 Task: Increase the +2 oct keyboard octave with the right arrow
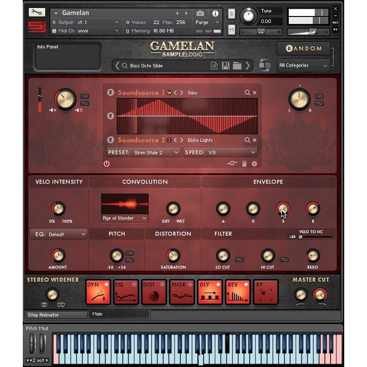coord(47,360)
